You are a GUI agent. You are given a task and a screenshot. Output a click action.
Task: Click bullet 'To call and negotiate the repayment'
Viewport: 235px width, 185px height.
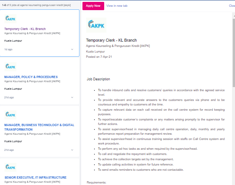pos(132,154)
